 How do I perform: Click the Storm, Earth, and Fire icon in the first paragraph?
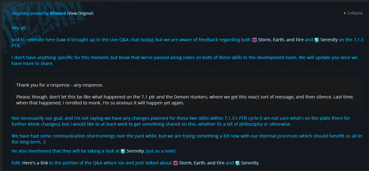pos(254,40)
